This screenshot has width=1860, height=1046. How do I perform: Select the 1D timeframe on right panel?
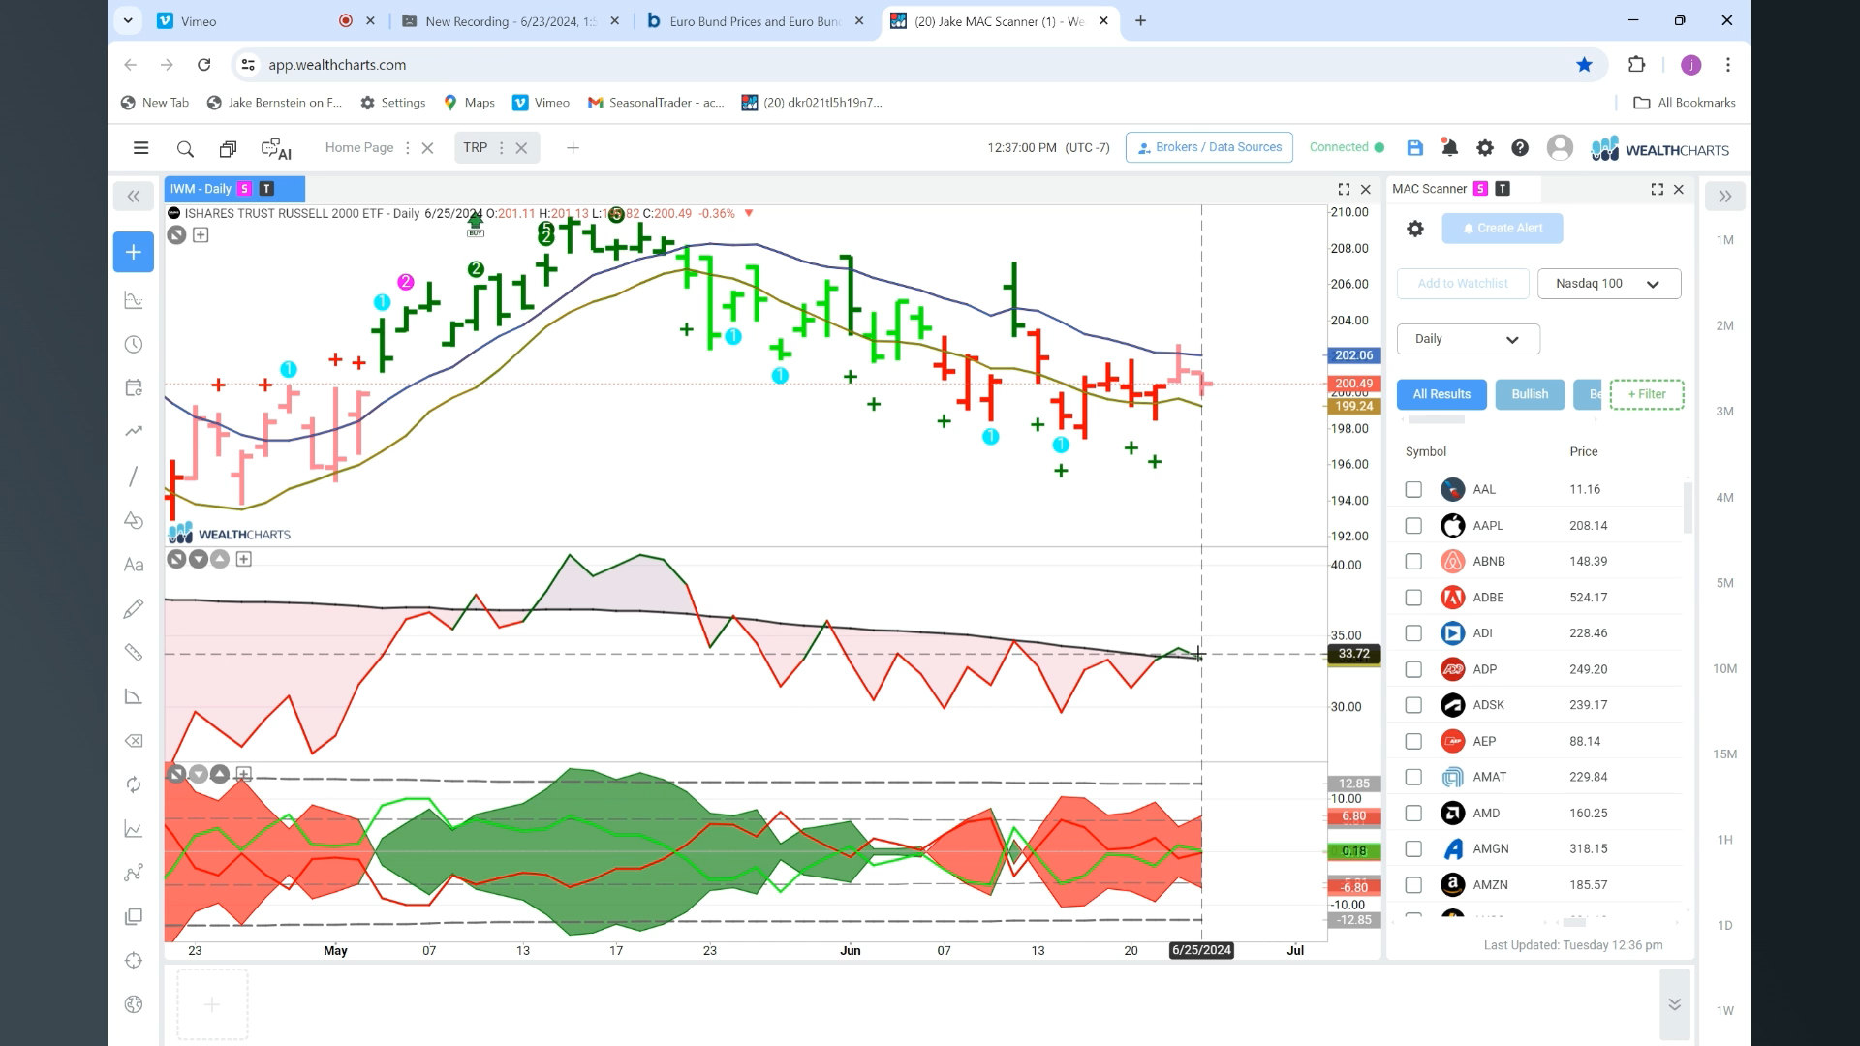click(1724, 926)
